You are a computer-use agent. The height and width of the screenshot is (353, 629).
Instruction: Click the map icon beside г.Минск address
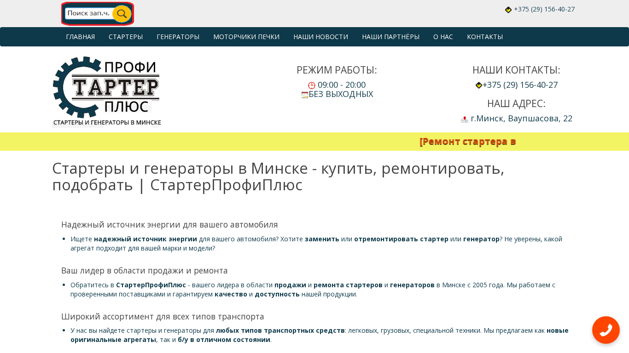465,119
